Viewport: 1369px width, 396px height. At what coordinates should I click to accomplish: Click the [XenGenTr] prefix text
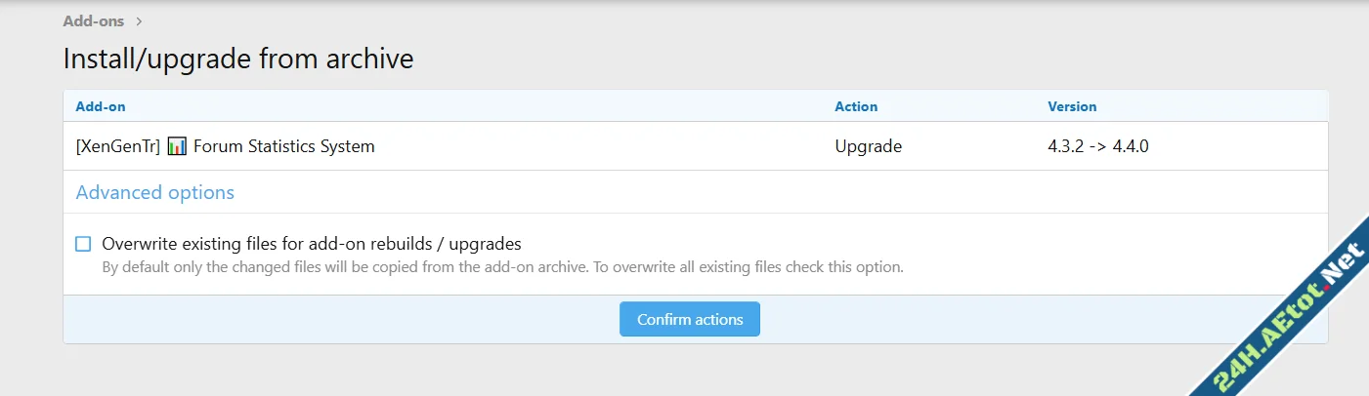tap(117, 146)
